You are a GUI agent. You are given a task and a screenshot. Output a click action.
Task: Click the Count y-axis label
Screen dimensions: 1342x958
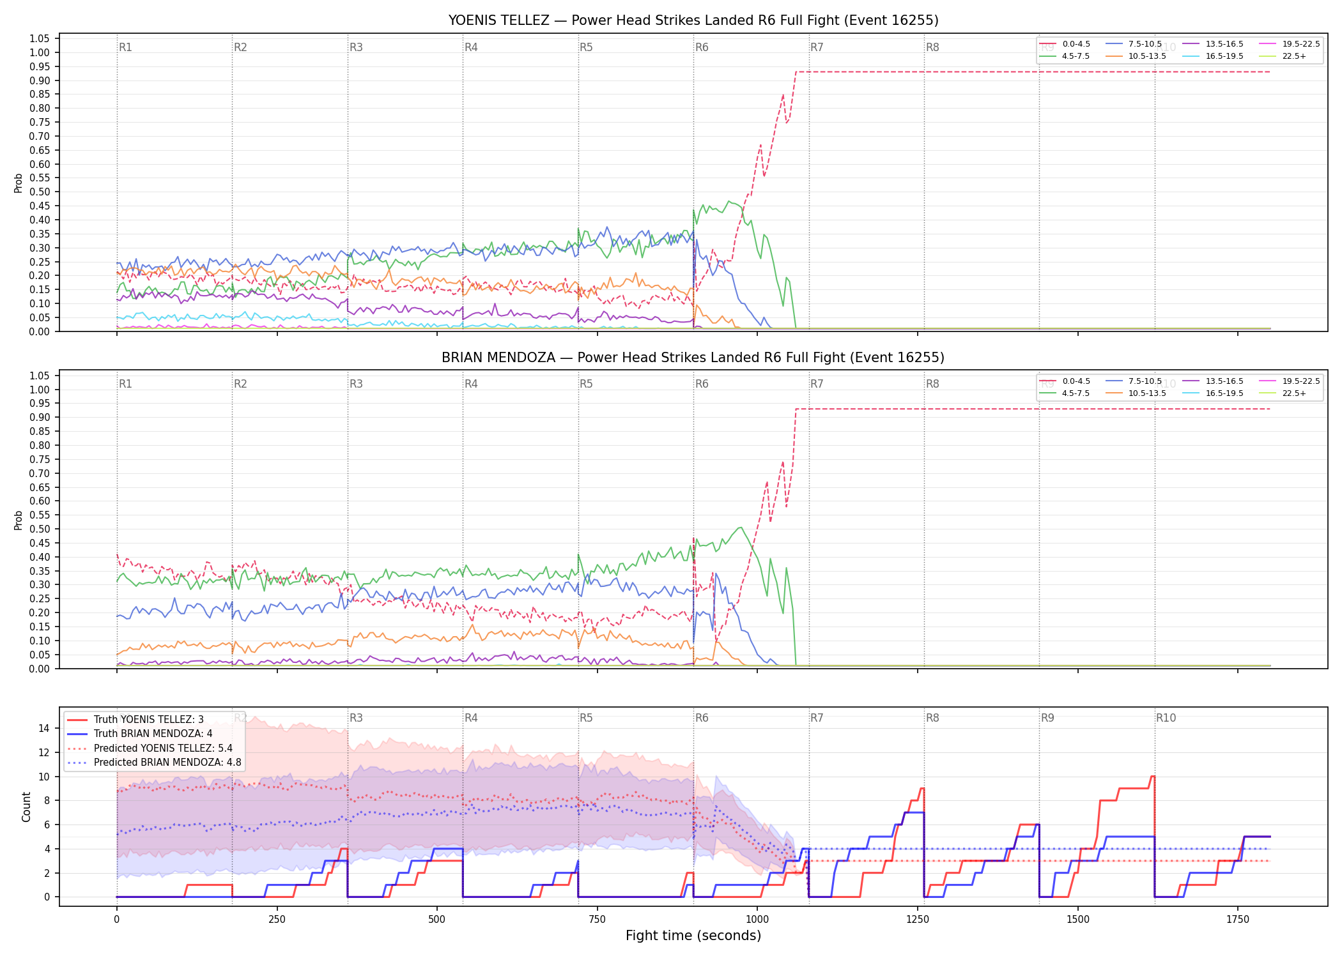click(x=26, y=807)
